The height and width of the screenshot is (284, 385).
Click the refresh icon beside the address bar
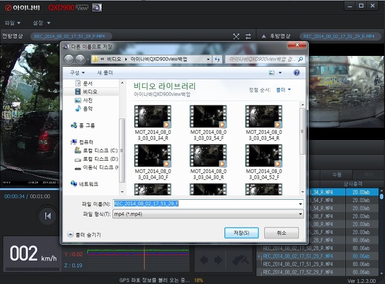(217, 59)
